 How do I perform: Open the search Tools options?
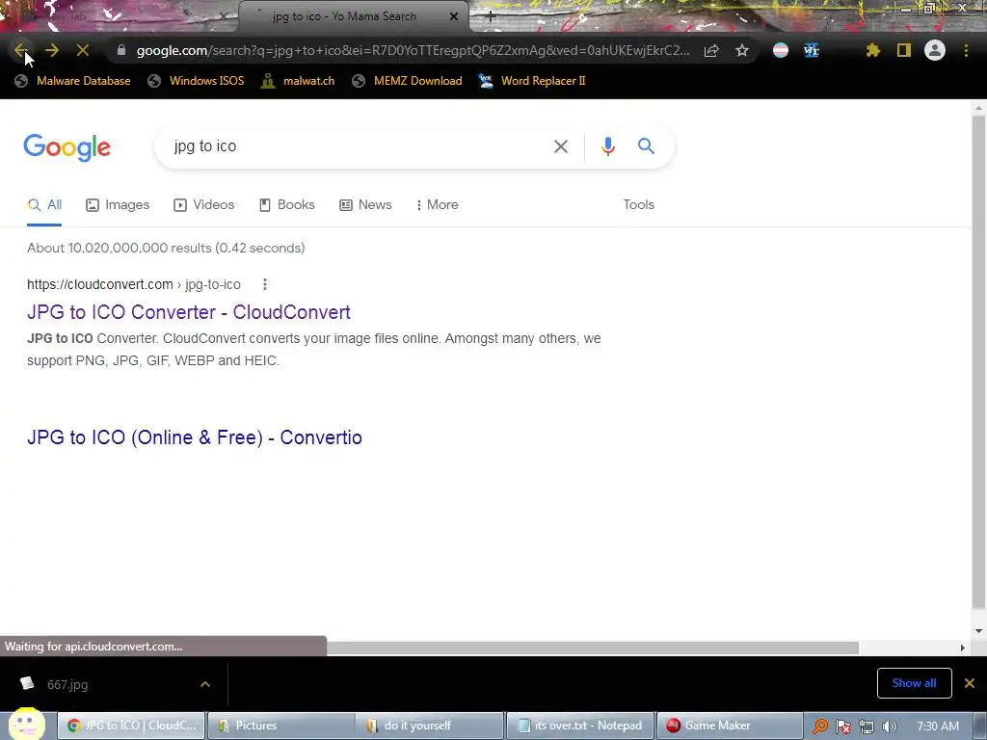coord(638,205)
